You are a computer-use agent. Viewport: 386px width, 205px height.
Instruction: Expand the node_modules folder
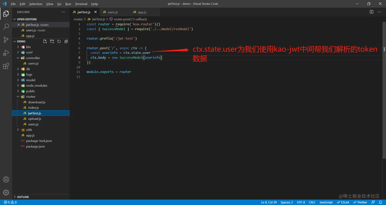point(41,86)
